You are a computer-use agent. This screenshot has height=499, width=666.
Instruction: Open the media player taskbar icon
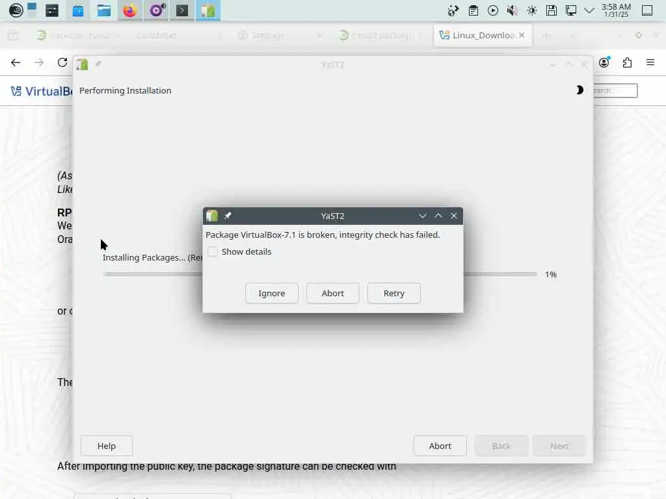pyautogui.click(x=156, y=10)
